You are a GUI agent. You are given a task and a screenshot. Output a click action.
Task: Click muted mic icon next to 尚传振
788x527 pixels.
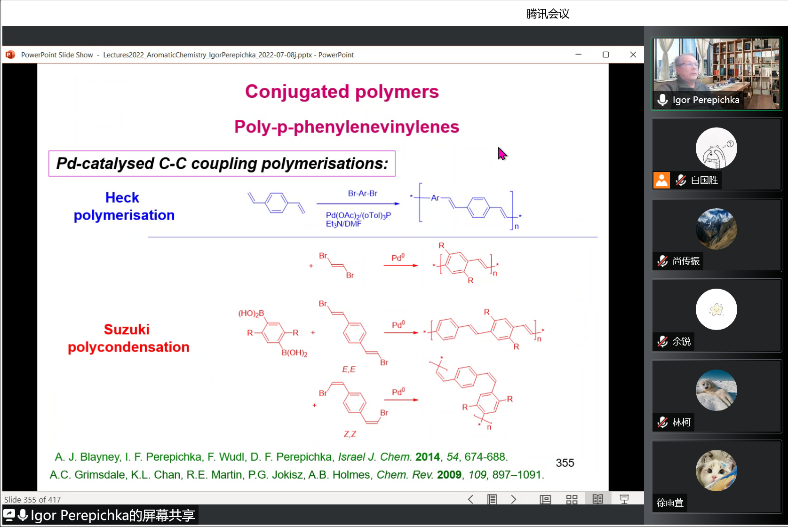click(x=662, y=261)
